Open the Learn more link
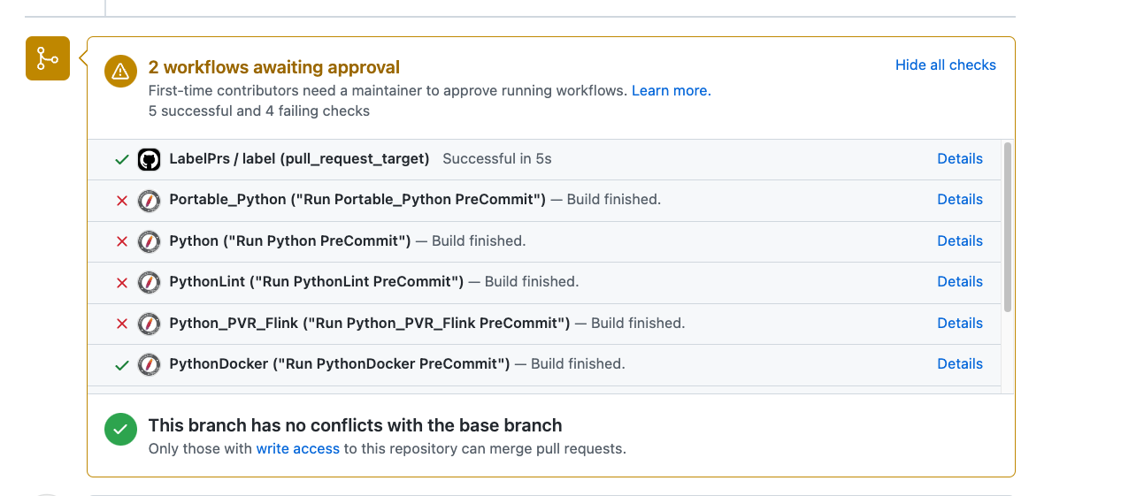The image size is (1121, 496). pyautogui.click(x=671, y=90)
